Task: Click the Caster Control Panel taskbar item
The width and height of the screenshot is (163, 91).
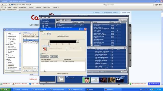Action: point(22,89)
